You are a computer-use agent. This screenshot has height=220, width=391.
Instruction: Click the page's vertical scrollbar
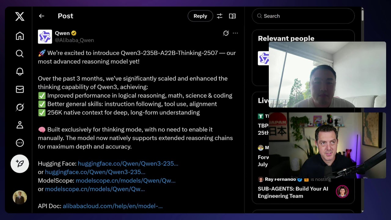362,15
